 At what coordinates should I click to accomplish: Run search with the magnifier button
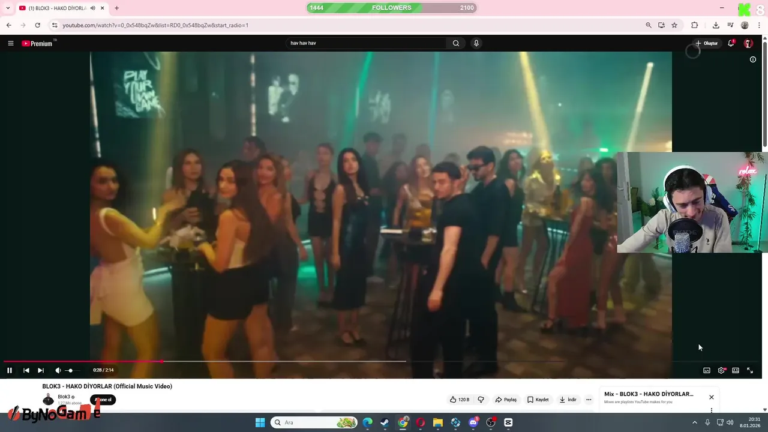[x=456, y=43]
